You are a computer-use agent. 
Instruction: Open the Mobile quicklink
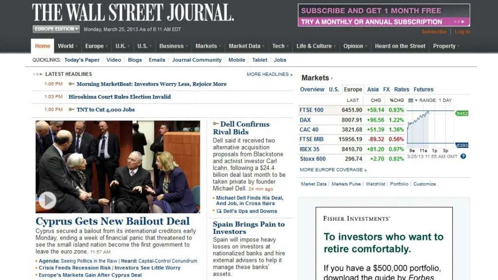pyautogui.click(x=237, y=60)
